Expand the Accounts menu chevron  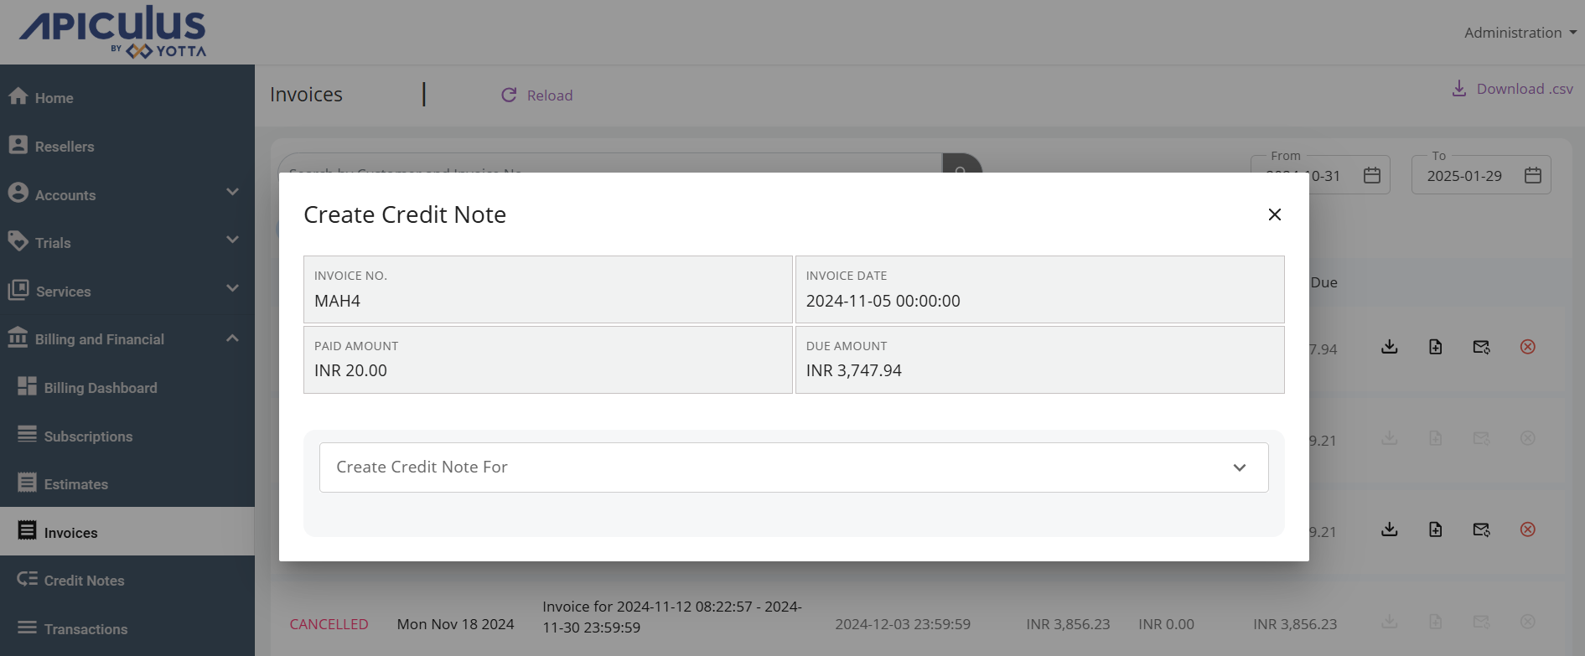click(232, 192)
